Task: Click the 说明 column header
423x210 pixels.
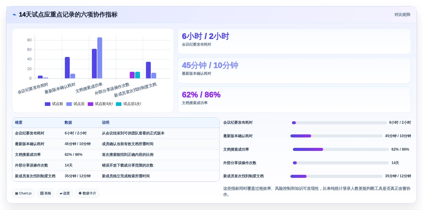Action: [x=106, y=122]
